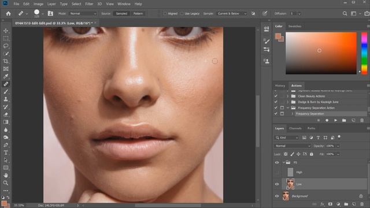Hide the Background layer
Screen dimensions: 370x208
coord(277,196)
